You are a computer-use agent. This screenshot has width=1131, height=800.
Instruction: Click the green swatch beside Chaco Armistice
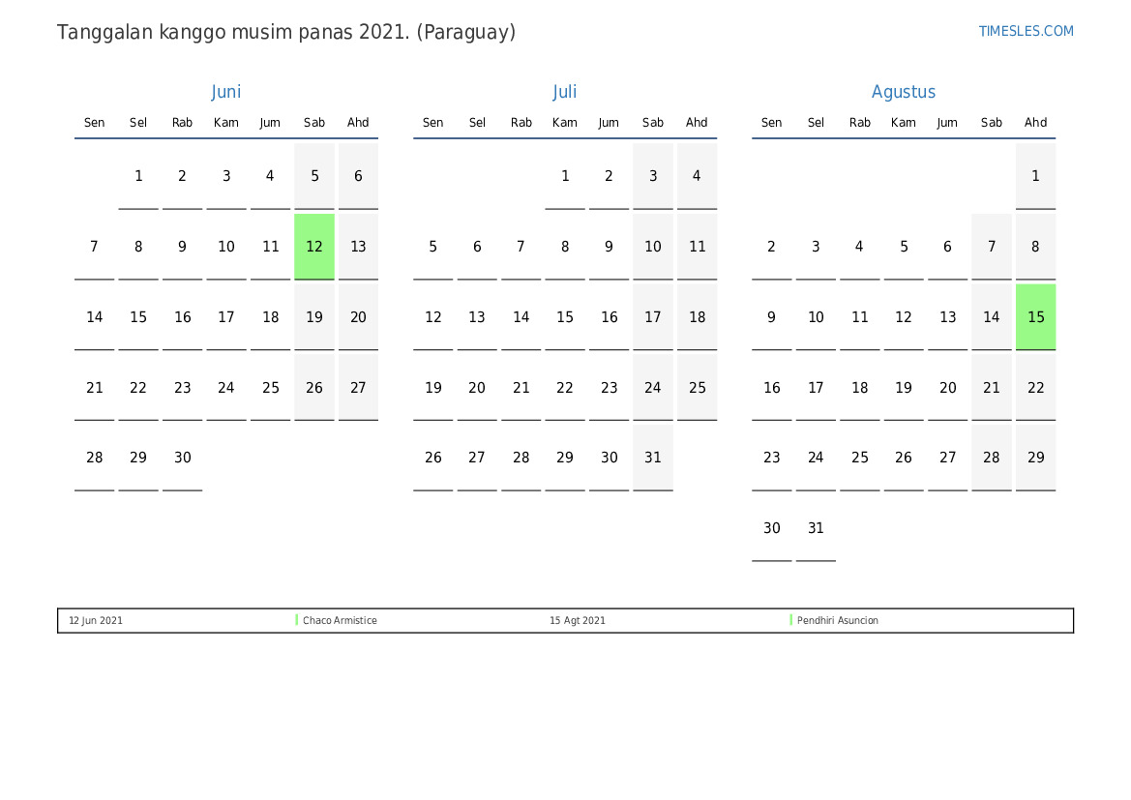(297, 620)
